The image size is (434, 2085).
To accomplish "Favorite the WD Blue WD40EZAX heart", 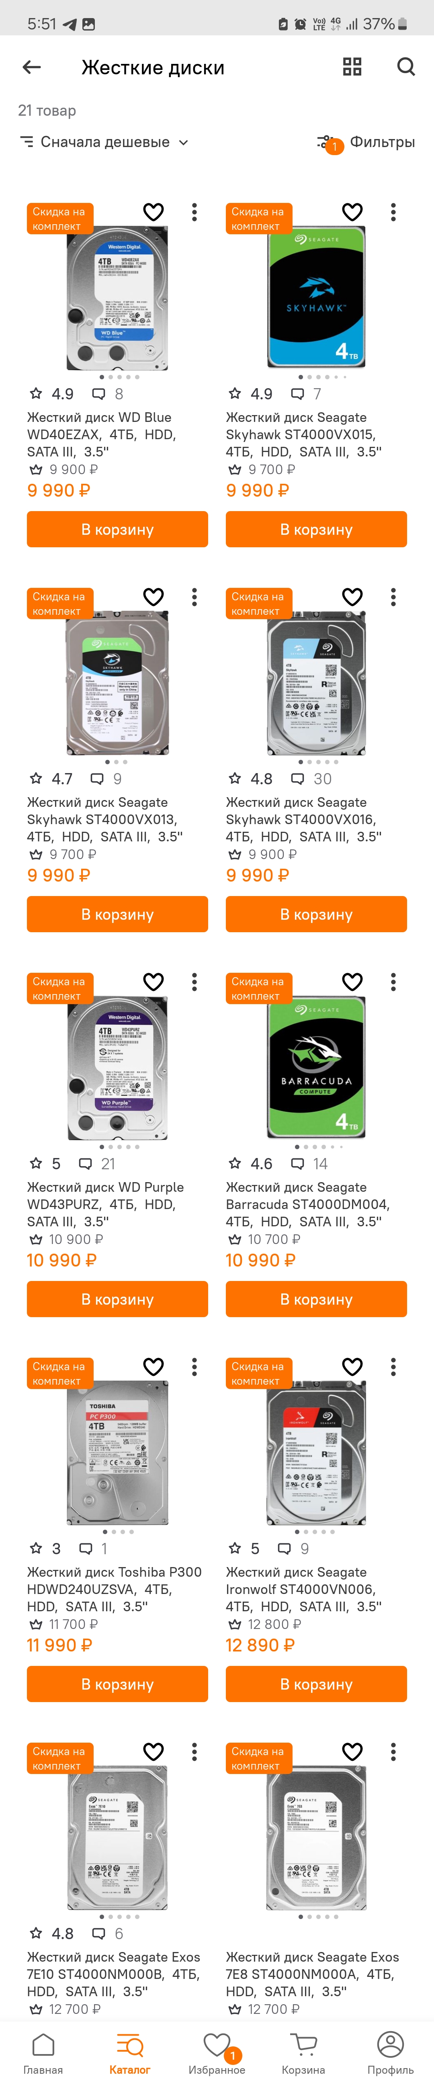I will (154, 212).
